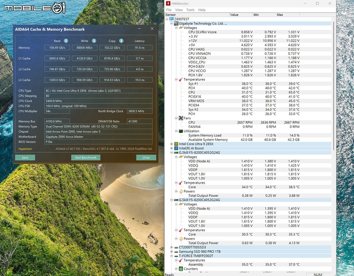Viewport: 354px width, 276px height.
Task: Click the first G.Skill Powers flame icon
Action: (181, 191)
